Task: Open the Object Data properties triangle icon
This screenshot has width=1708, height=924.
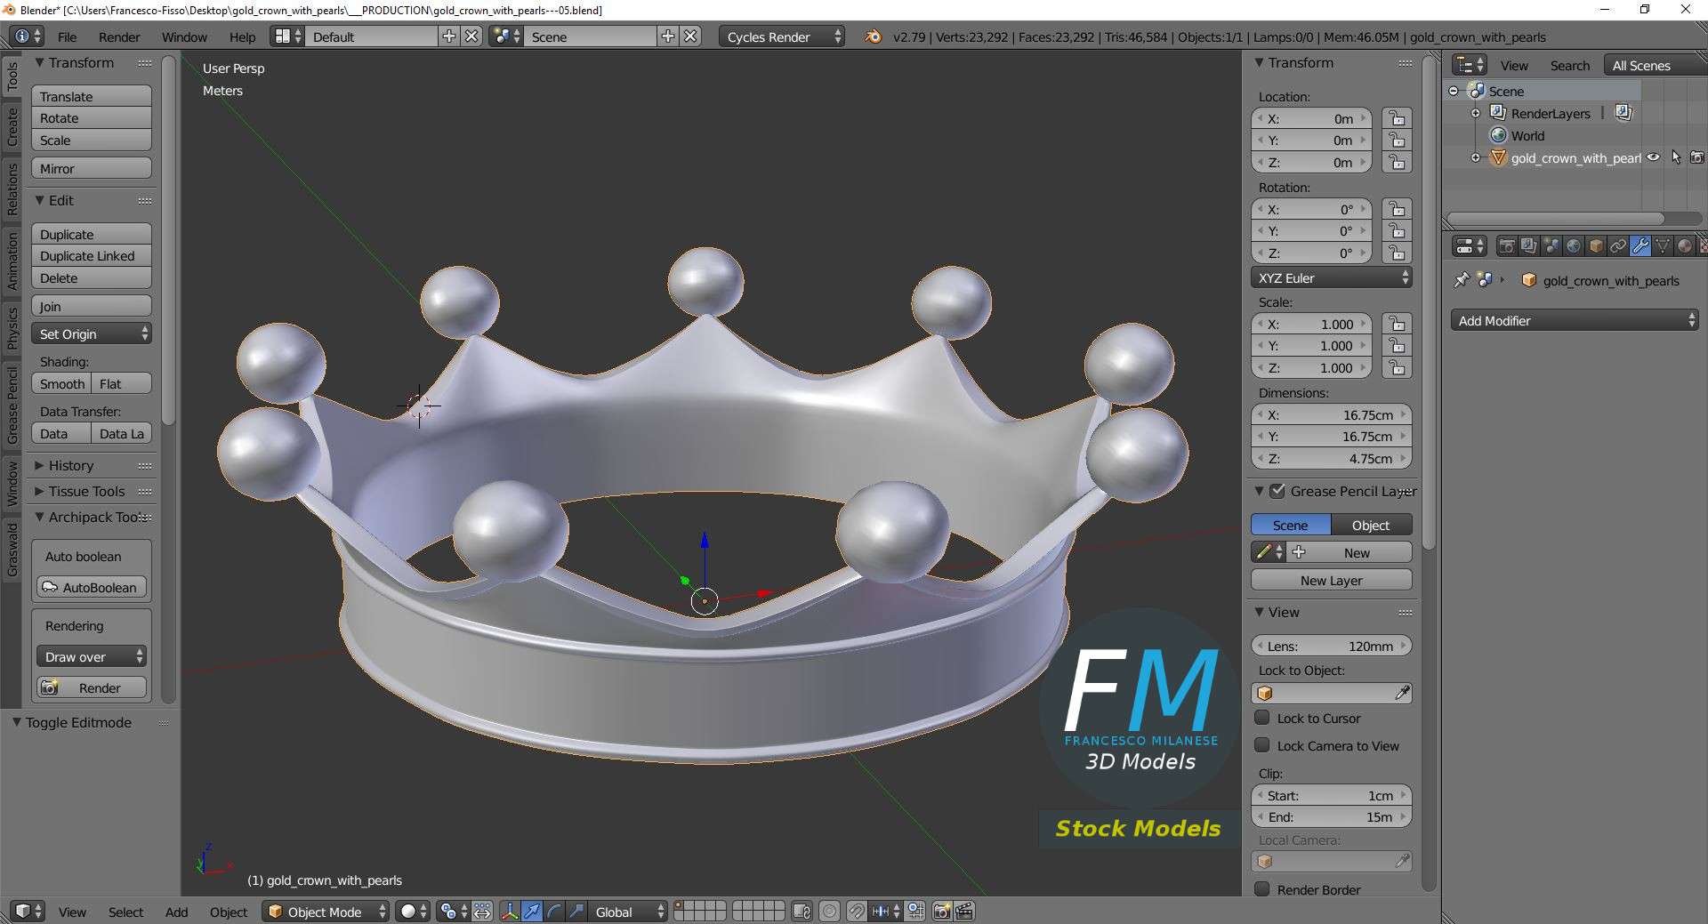Action: [1663, 246]
